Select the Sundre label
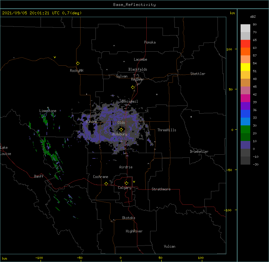This screenshot has width=269, height=262. coord(91,122)
